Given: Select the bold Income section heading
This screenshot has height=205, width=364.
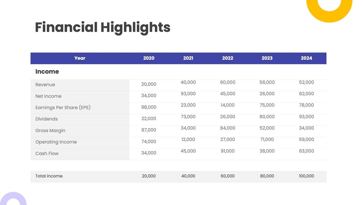Looking at the screenshot, I should (47, 71).
